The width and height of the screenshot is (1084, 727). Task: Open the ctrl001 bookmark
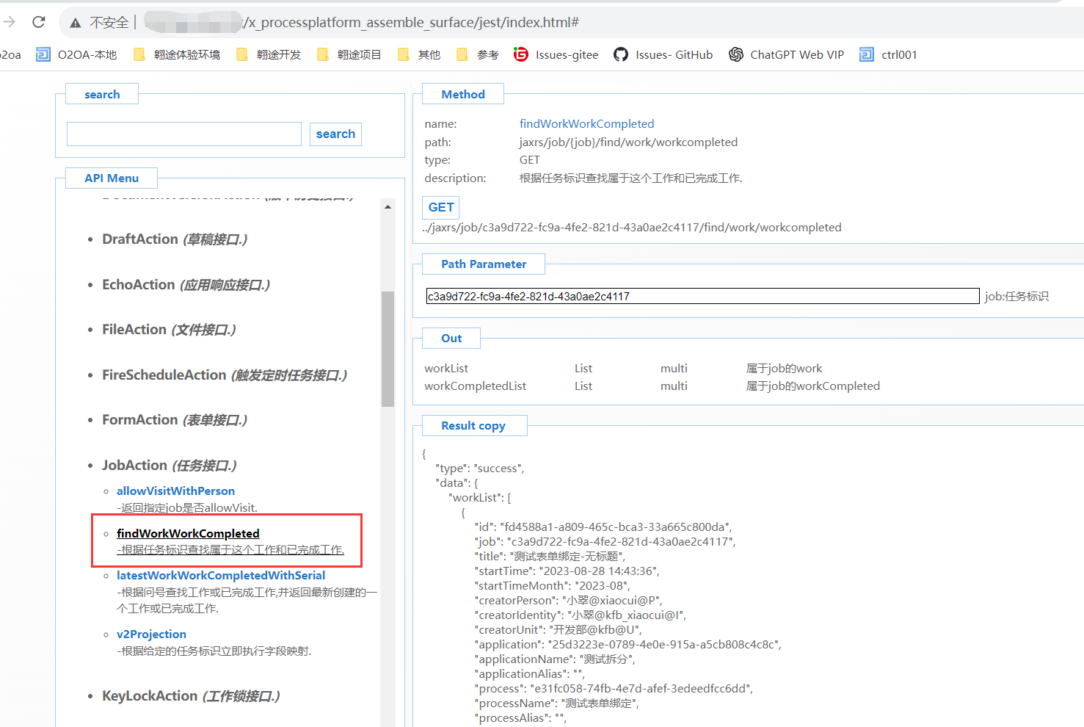click(x=888, y=54)
